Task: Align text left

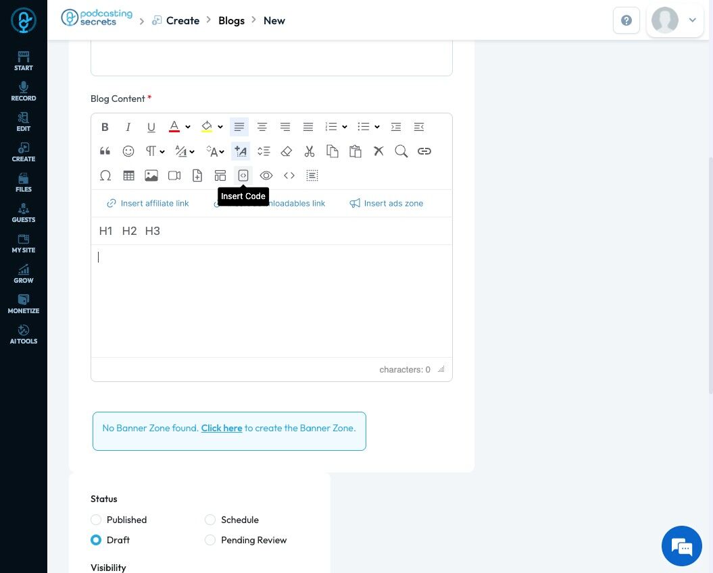Action: click(x=239, y=127)
